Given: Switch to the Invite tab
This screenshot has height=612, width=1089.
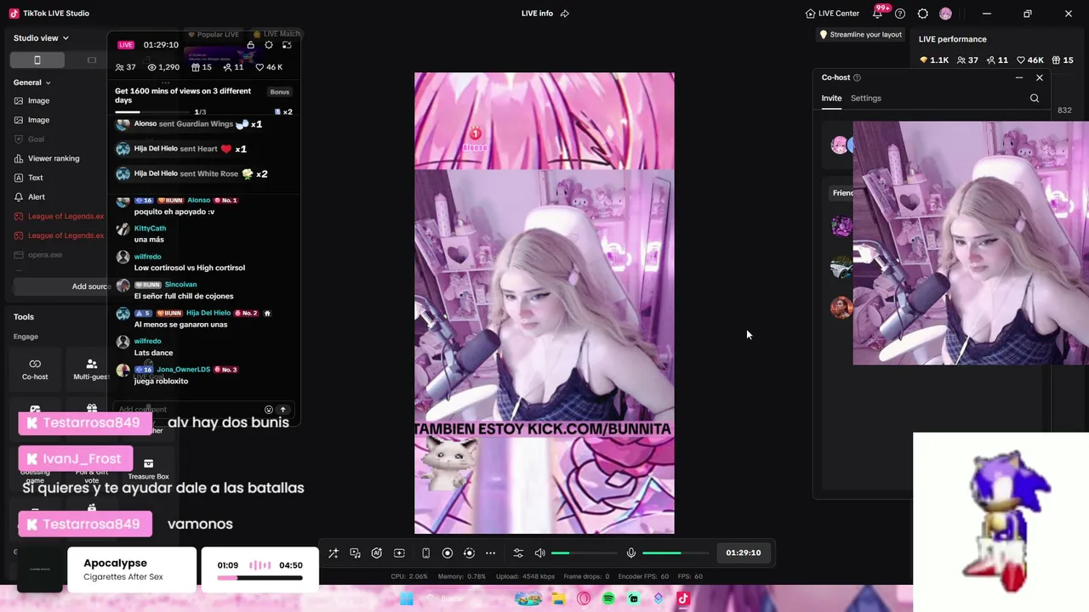Looking at the screenshot, I should click(x=831, y=99).
